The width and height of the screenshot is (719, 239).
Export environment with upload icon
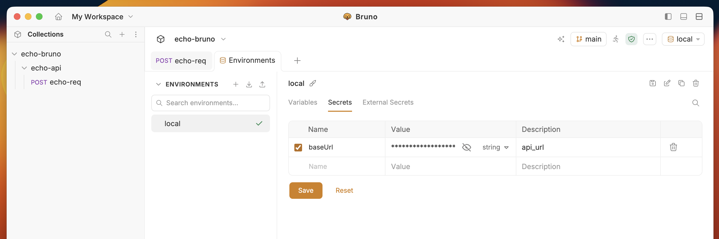tap(262, 84)
